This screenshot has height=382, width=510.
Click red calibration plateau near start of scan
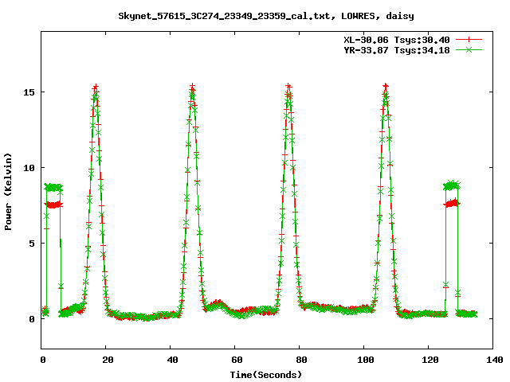[53, 205]
